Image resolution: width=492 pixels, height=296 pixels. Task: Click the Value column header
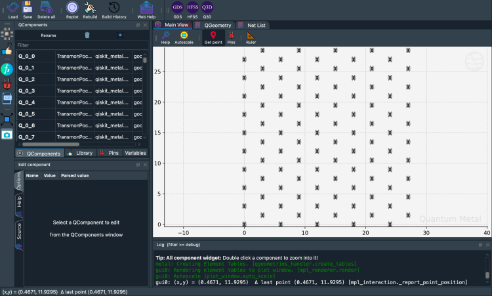(50, 176)
